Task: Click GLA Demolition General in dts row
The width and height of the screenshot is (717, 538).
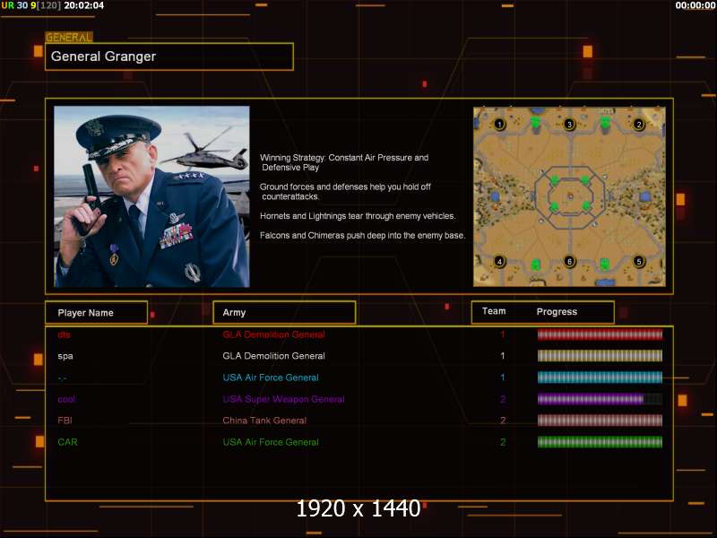Action: tap(273, 334)
